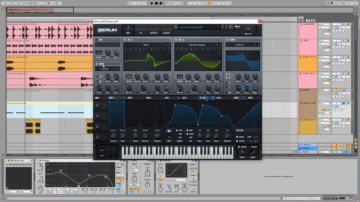
Task: Open the Serum preset name dropdown
Action: (199, 27)
